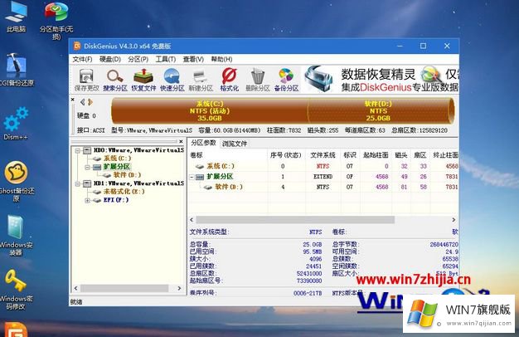The image size is (519, 337).
Task: Select 扩展分区 in left tree
Action: (117, 167)
